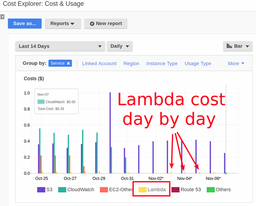Click the Nov-07 CloudWatch data point marker
The height and width of the screenshot is (206, 256).
(226, 173)
